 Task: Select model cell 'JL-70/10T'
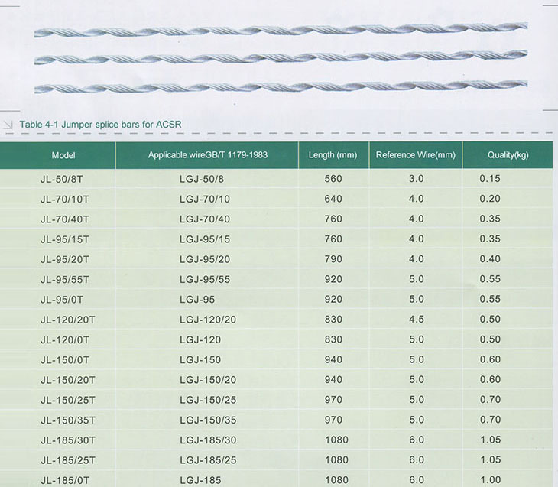[x=64, y=199]
